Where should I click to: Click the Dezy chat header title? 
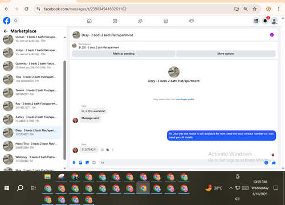pos(107,35)
